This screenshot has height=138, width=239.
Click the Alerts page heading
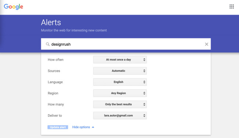tap(51, 22)
